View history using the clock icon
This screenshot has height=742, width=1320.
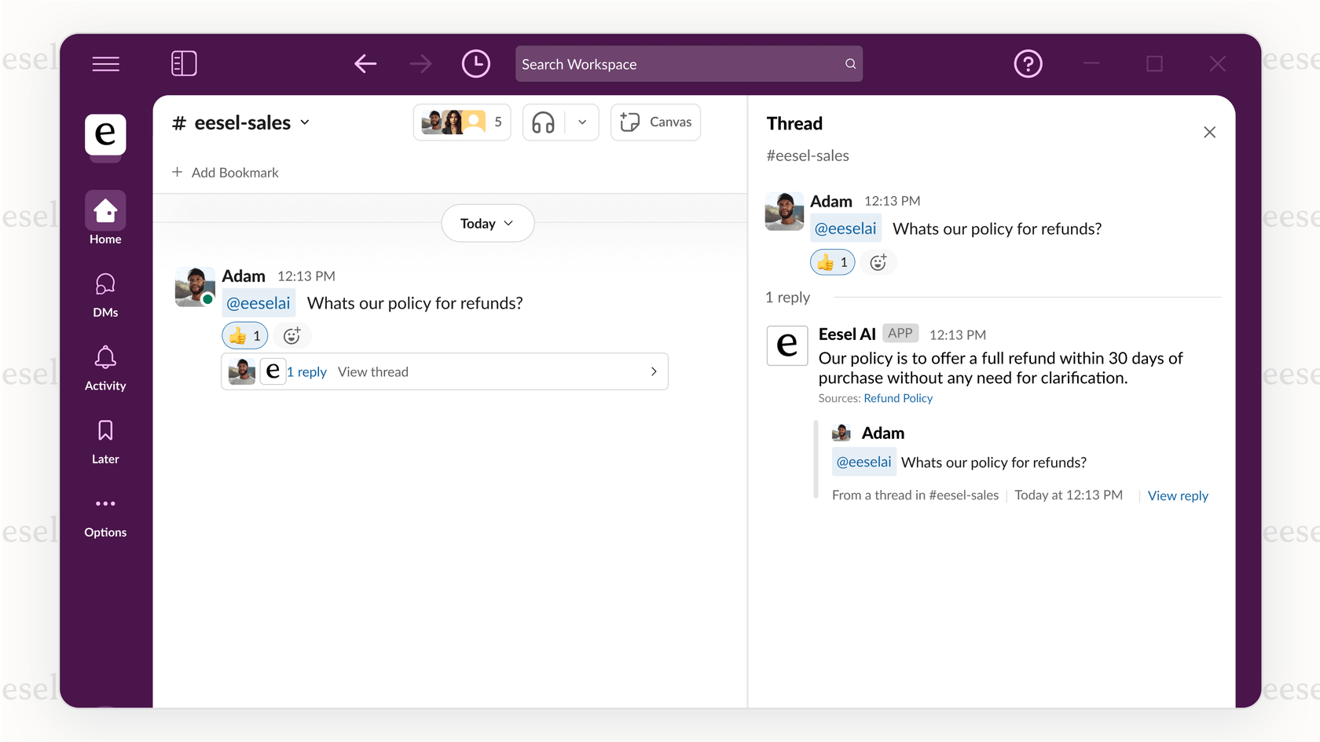pos(476,64)
